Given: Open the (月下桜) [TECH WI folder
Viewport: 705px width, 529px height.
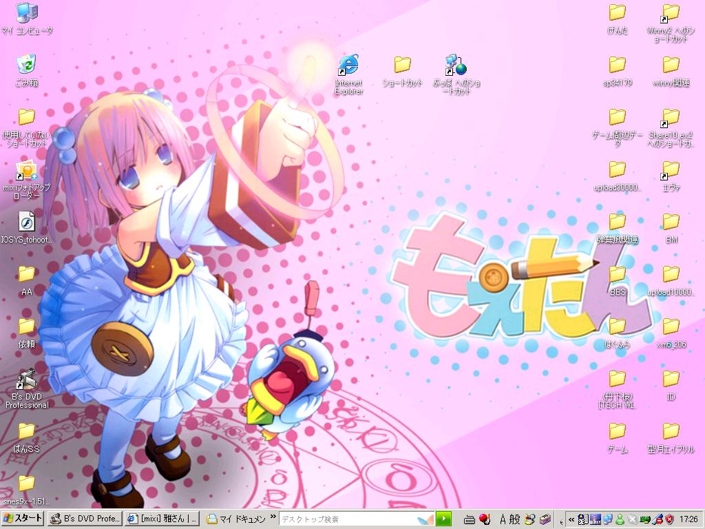Looking at the screenshot, I should tap(618, 388).
